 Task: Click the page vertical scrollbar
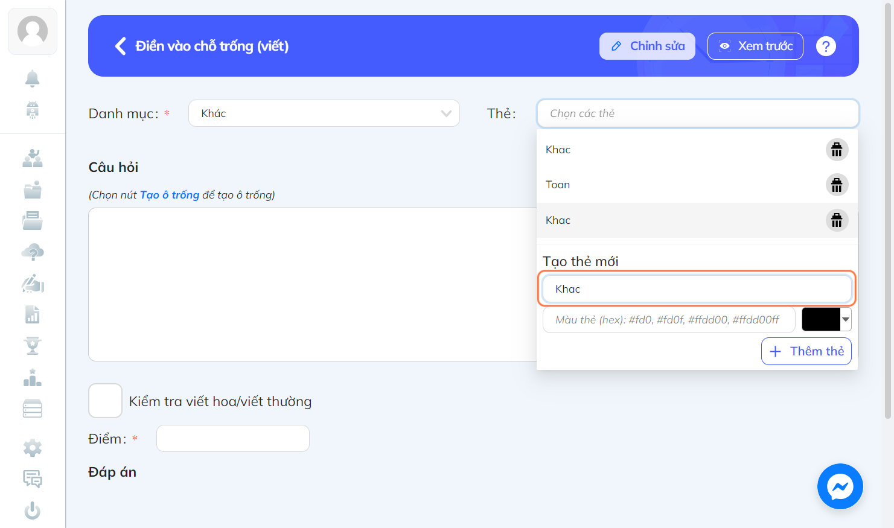tap(888, 211)
